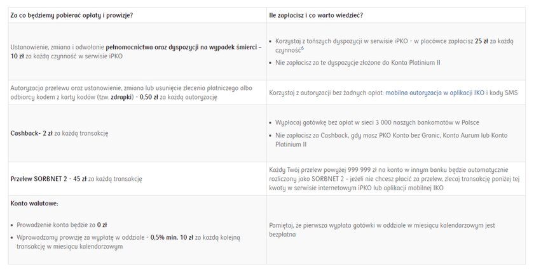The width and height of the screenshot is (534, 274).
Task: Click the 'Za co będziemy pobierać opłaty i prowizje?' header
Action: (x=71, y=15)
